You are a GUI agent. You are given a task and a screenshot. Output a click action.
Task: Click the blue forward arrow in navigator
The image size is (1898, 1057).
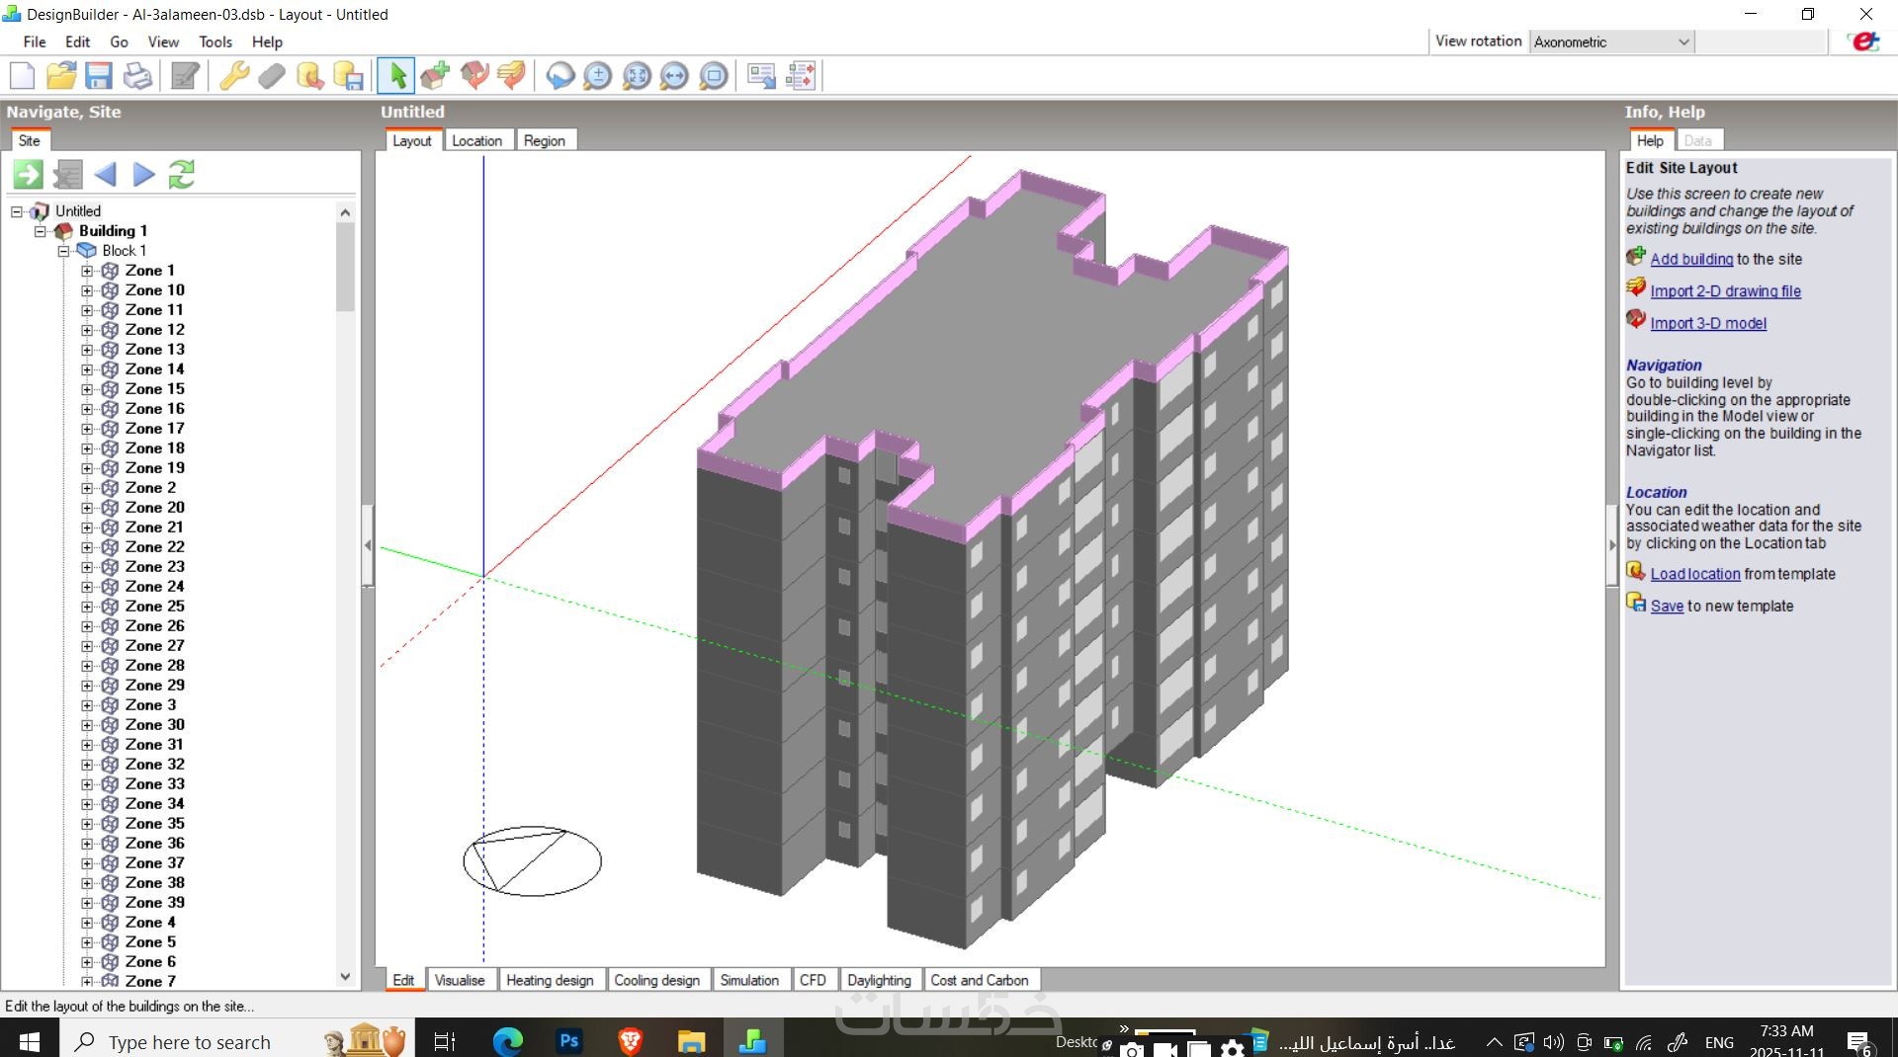[143, 175]
